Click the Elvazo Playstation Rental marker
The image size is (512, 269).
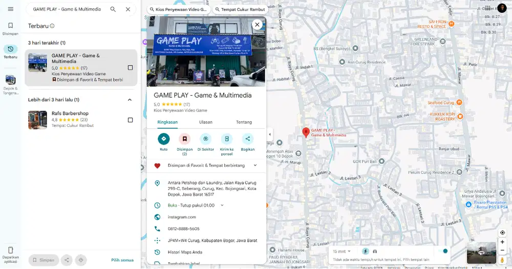468,205
